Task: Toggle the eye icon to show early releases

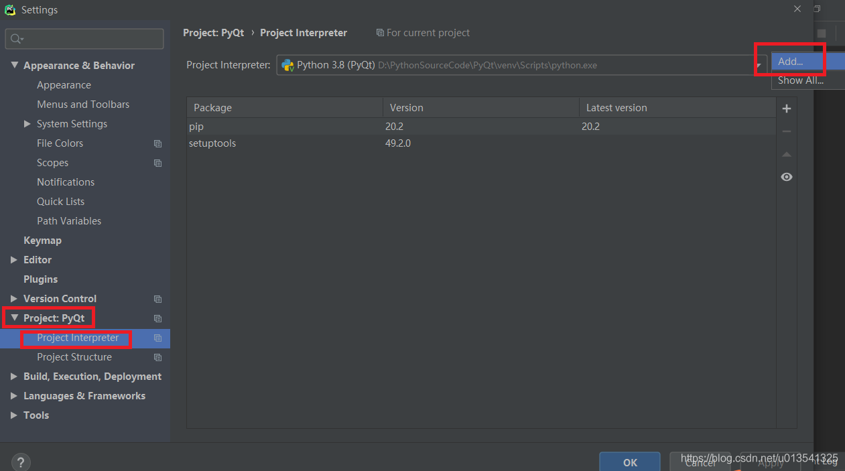Action: [787, 176]
